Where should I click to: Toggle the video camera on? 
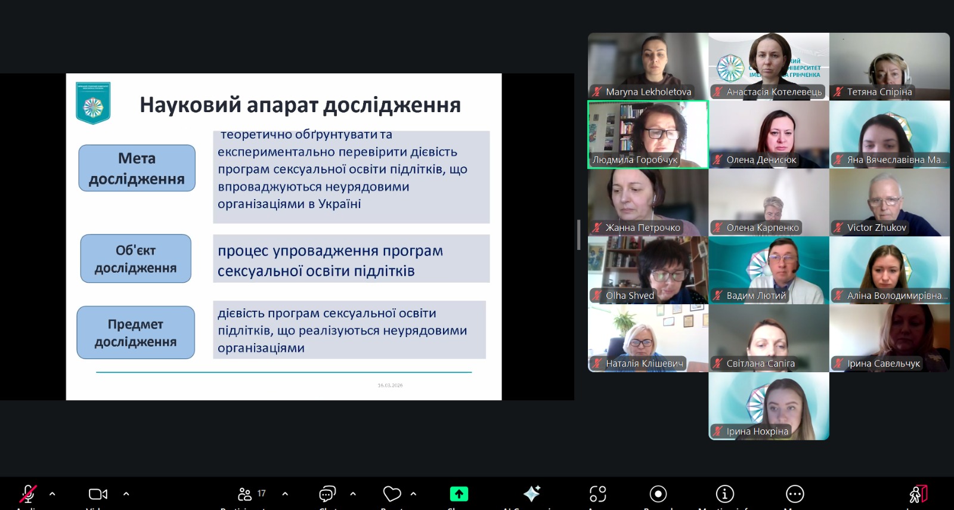point(98,494)
